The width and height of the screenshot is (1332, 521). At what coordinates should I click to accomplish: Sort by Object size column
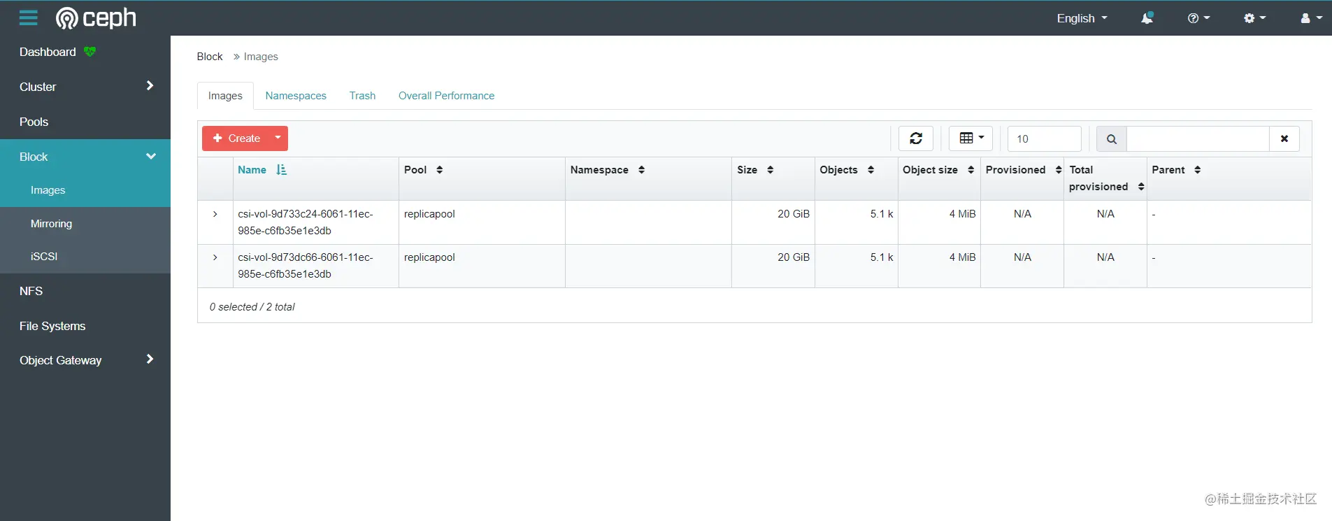click(x=971, y=170)
